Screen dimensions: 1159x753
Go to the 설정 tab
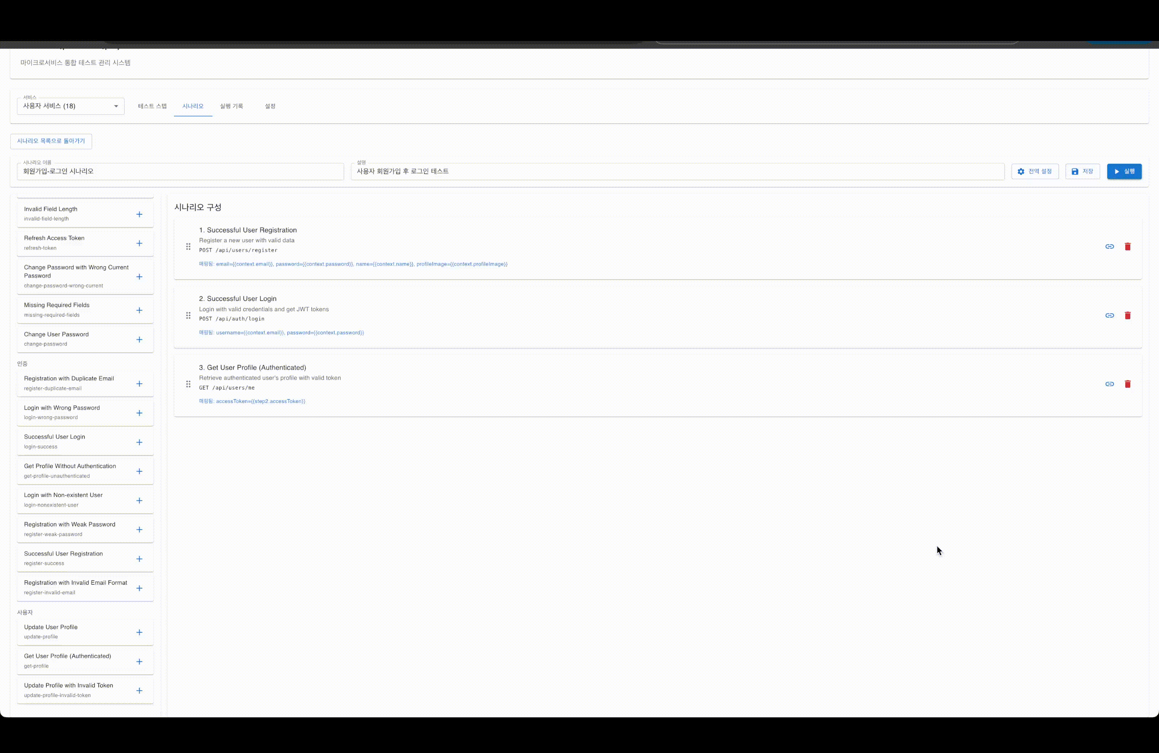coord(270,106)
